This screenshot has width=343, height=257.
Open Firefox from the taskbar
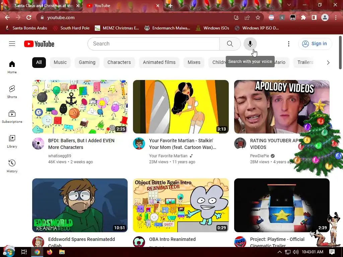(50, 252)
